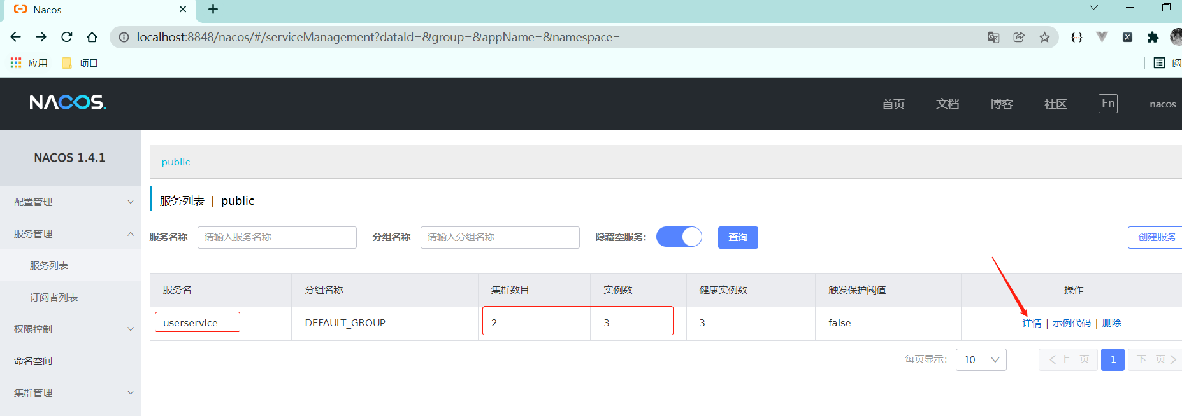The height and width of the screenshot is (416, 1182).
Task: Focus the 分组名称 input field
Action: click(x=500, y=237)
